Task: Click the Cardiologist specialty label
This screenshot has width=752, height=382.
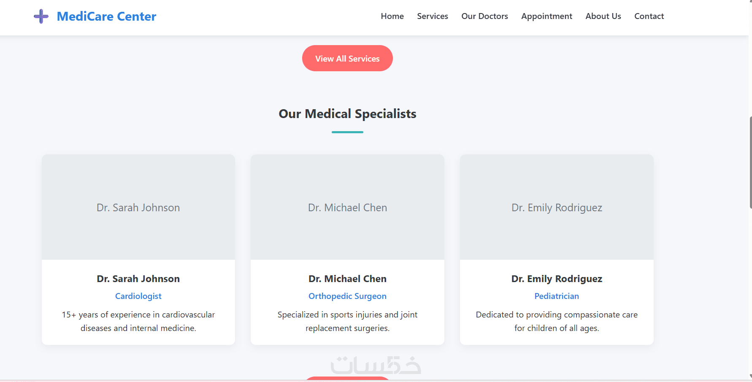Action: [138, 296]
